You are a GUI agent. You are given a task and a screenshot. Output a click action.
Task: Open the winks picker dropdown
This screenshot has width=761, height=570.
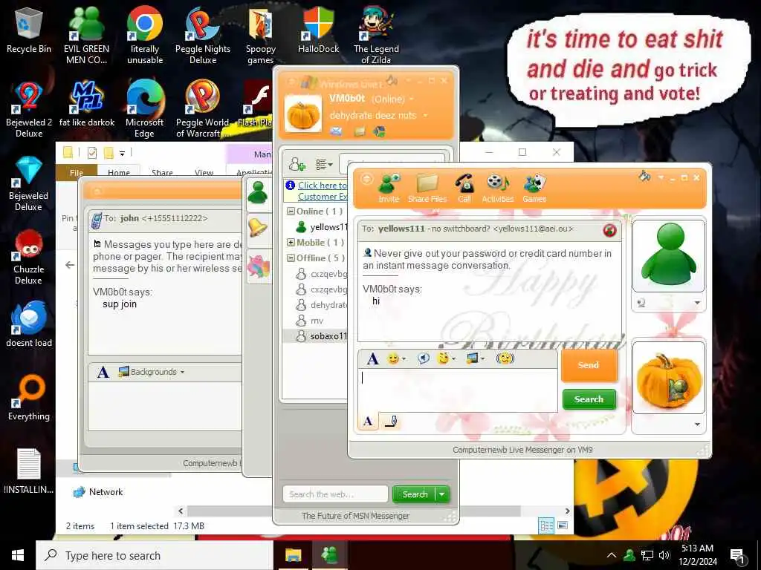coord(446,358)
